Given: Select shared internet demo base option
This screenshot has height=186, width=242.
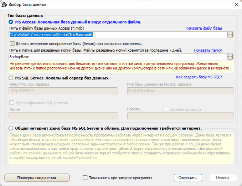Looking at the screenshot, I should (11, 128).
